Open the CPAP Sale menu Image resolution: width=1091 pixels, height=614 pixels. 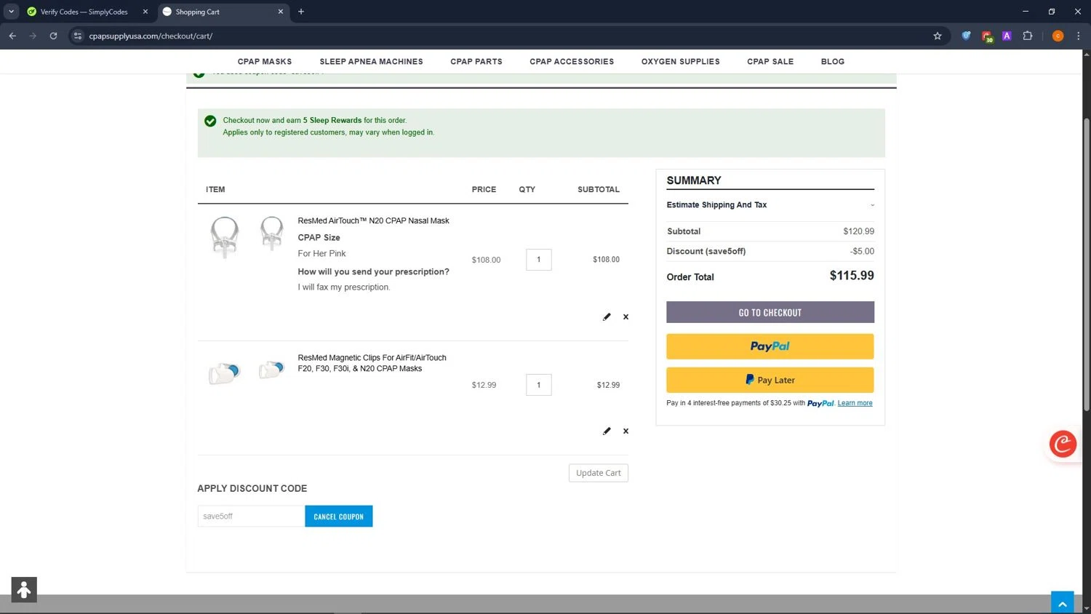coord(770,62)
